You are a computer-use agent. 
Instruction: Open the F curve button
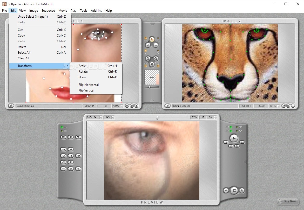tap(63, 156)
